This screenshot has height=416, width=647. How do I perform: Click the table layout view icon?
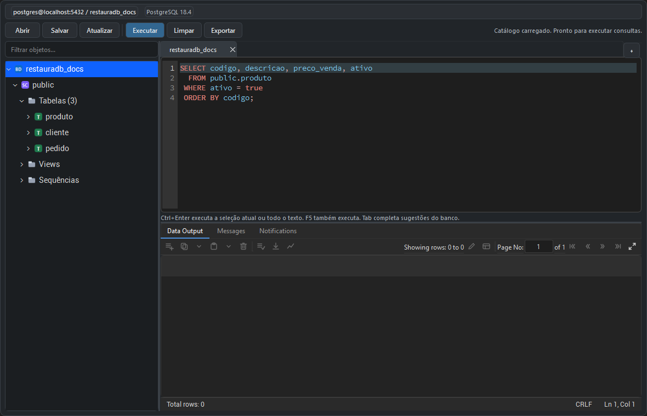click(486, 246)
